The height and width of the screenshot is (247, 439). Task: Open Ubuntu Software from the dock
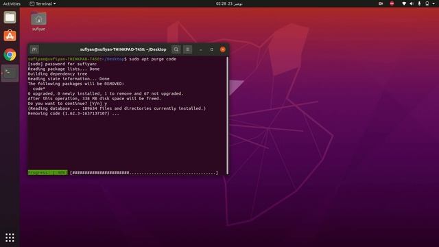tap(10, 36)
